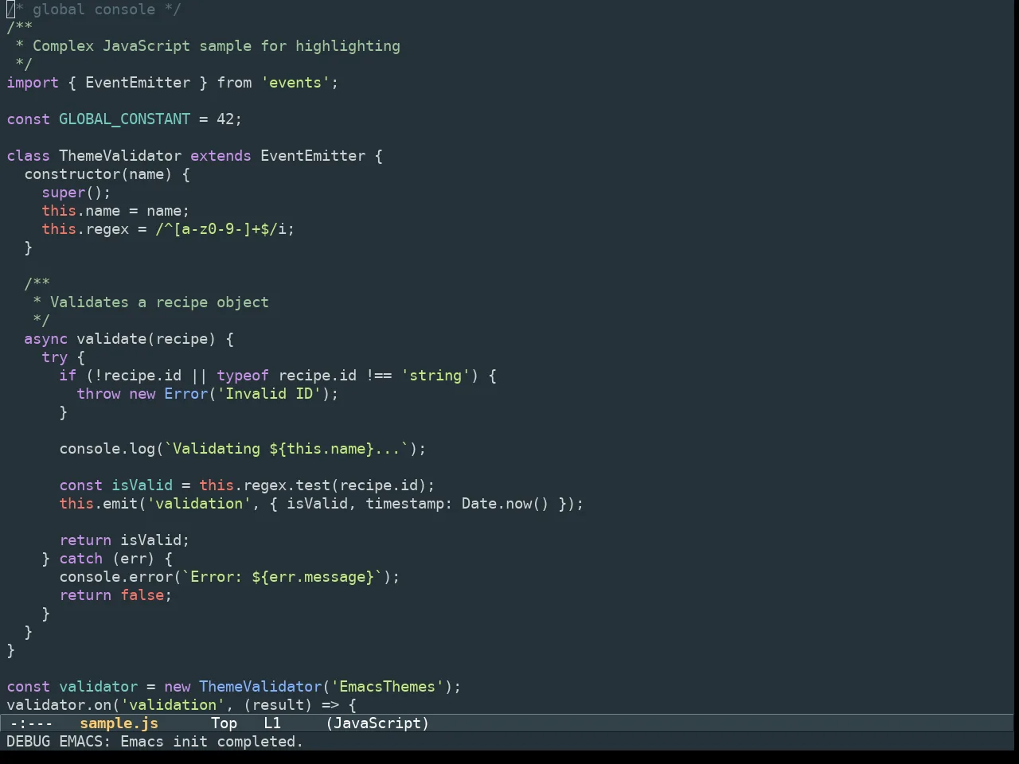Click the 'validation' string in this.emit call
The width and height of the screenshot is (1019, 764).
[x=199, y=504]
